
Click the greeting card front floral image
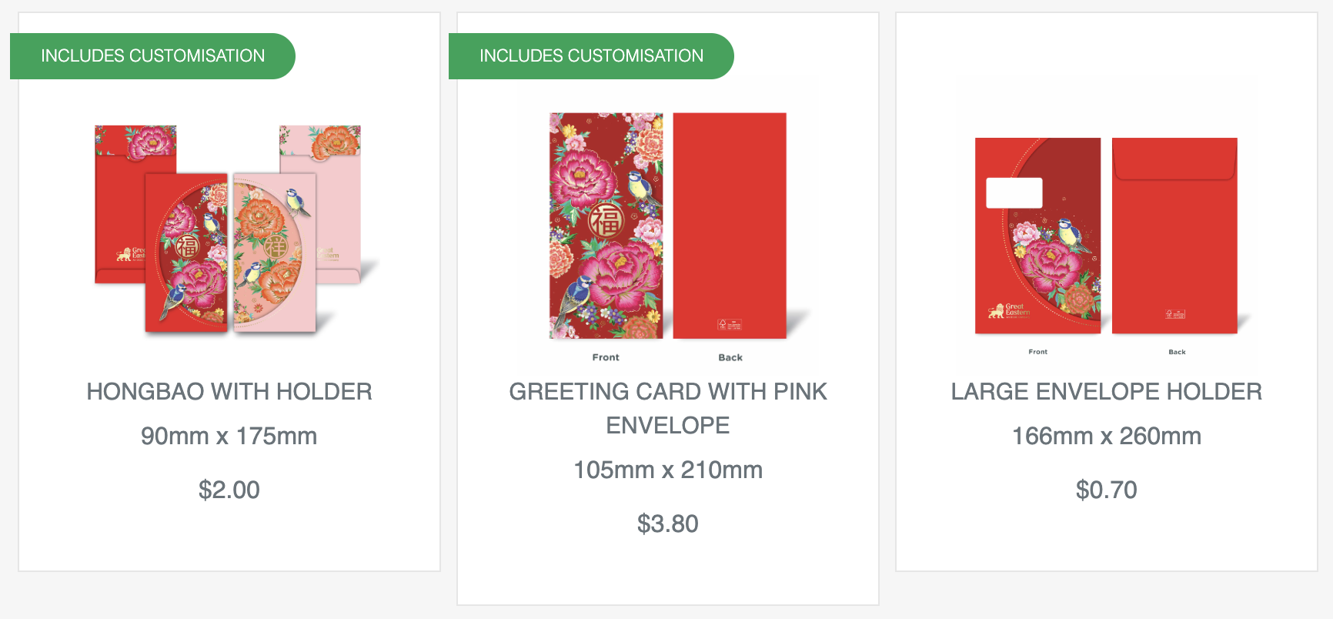(x=606, y=226)
